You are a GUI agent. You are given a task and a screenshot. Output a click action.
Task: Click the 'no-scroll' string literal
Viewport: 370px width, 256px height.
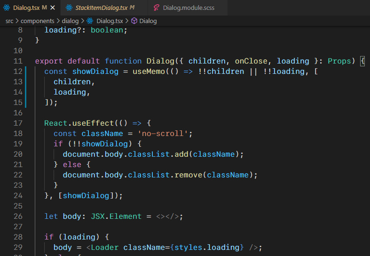click(163, 134)
